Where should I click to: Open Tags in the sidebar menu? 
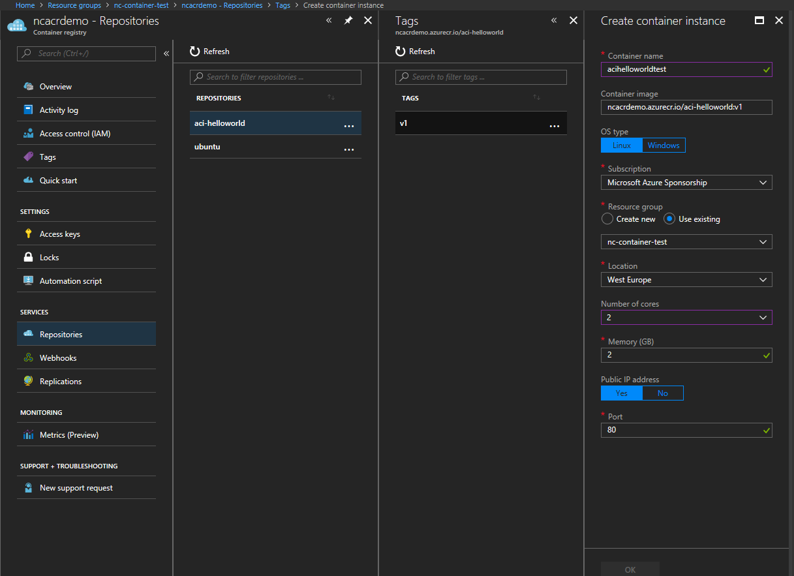tap(86, 157)
